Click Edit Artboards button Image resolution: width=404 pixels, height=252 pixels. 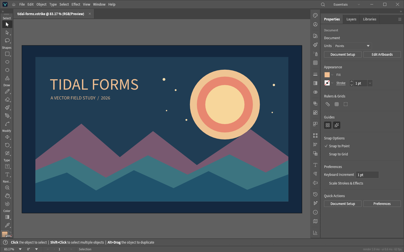[x=382, y=55]
